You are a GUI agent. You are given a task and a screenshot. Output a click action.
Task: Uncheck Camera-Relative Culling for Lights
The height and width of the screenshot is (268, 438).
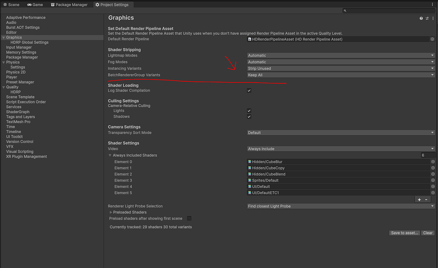(249, 111)
